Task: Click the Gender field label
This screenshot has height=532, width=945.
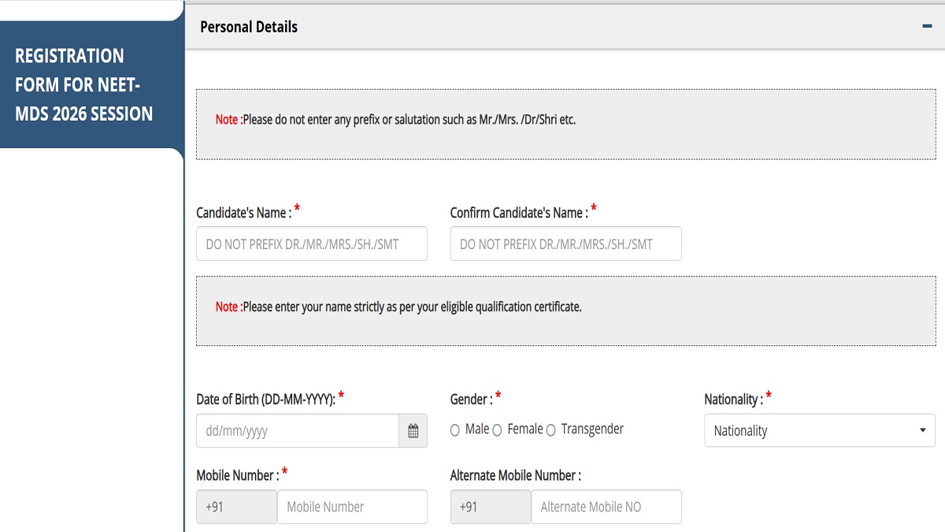Action: (x=471, y=400)
